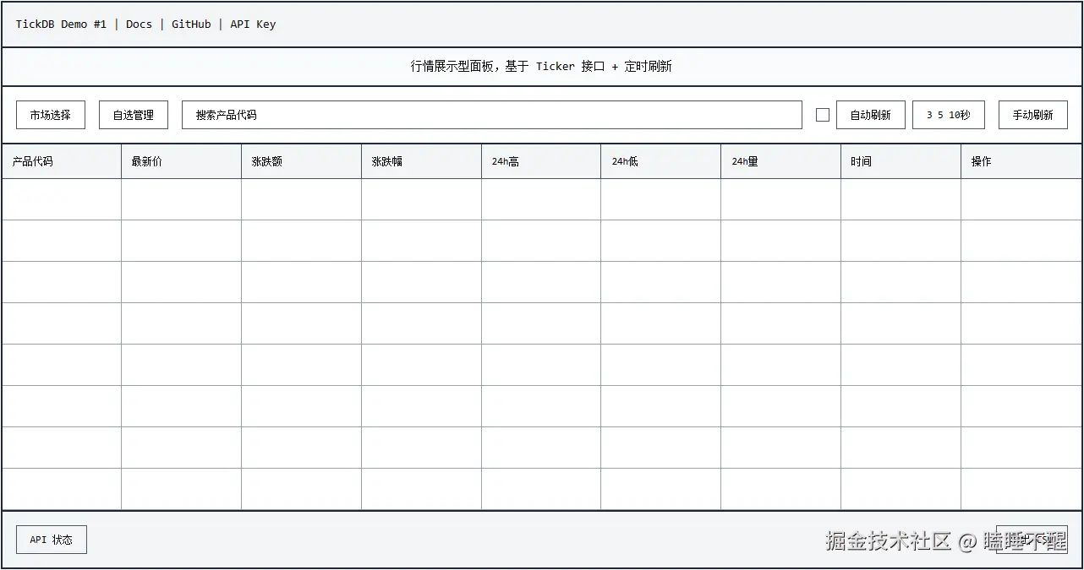This screenshot has width=1084, height=570.
Task: Open the 市场选择 panel
Action: (50, 114)
